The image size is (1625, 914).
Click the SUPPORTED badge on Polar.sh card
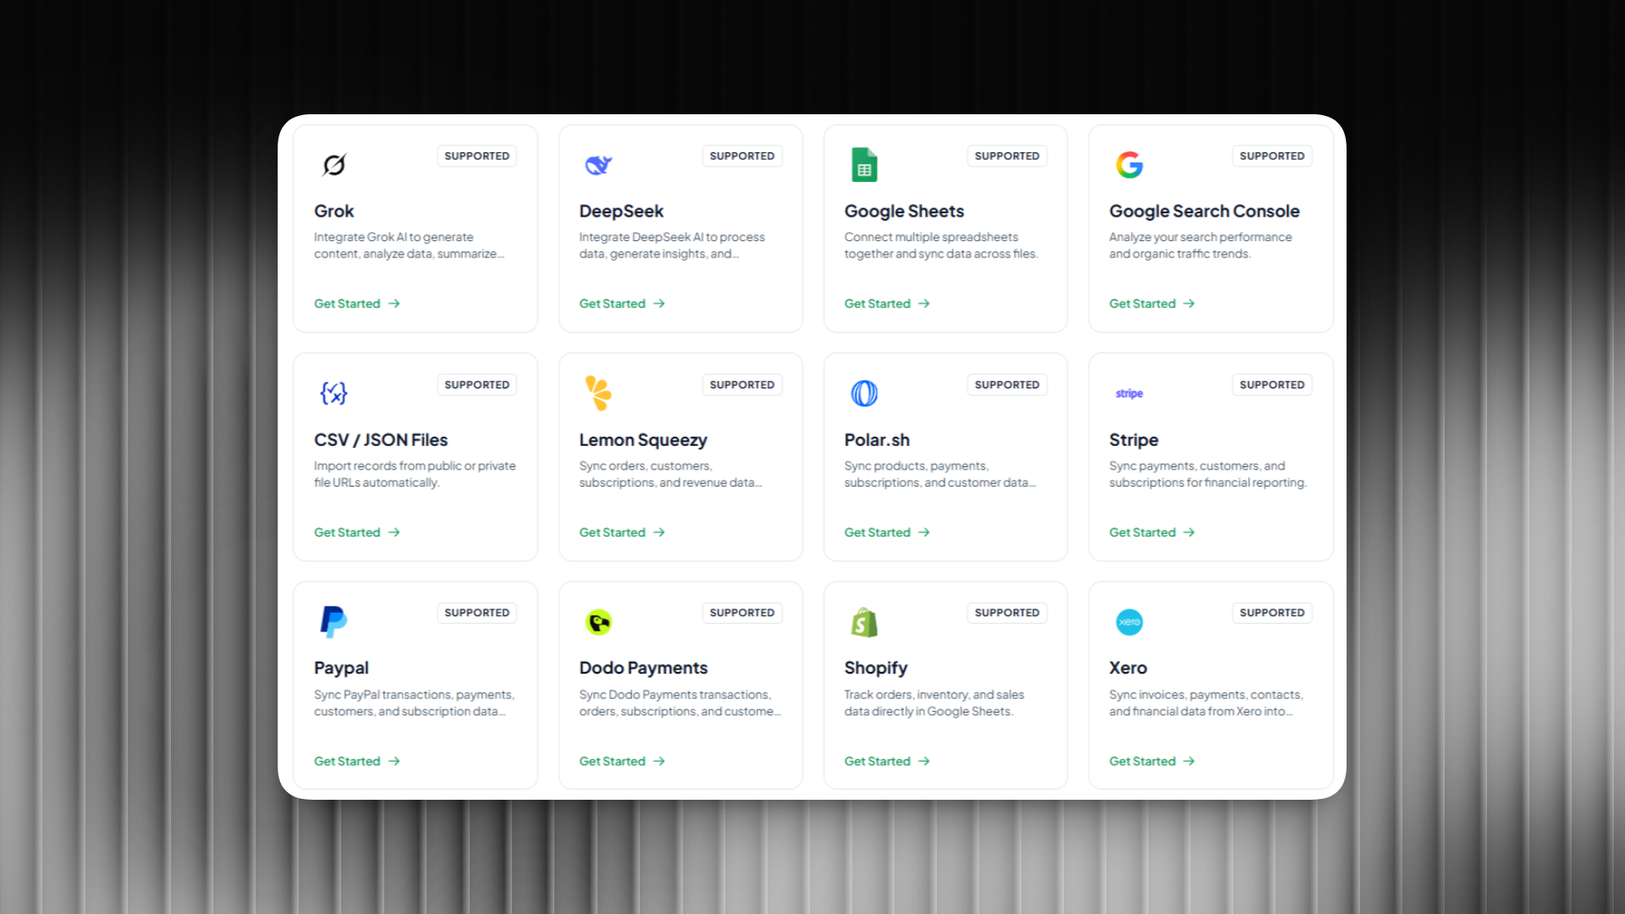1006,384
